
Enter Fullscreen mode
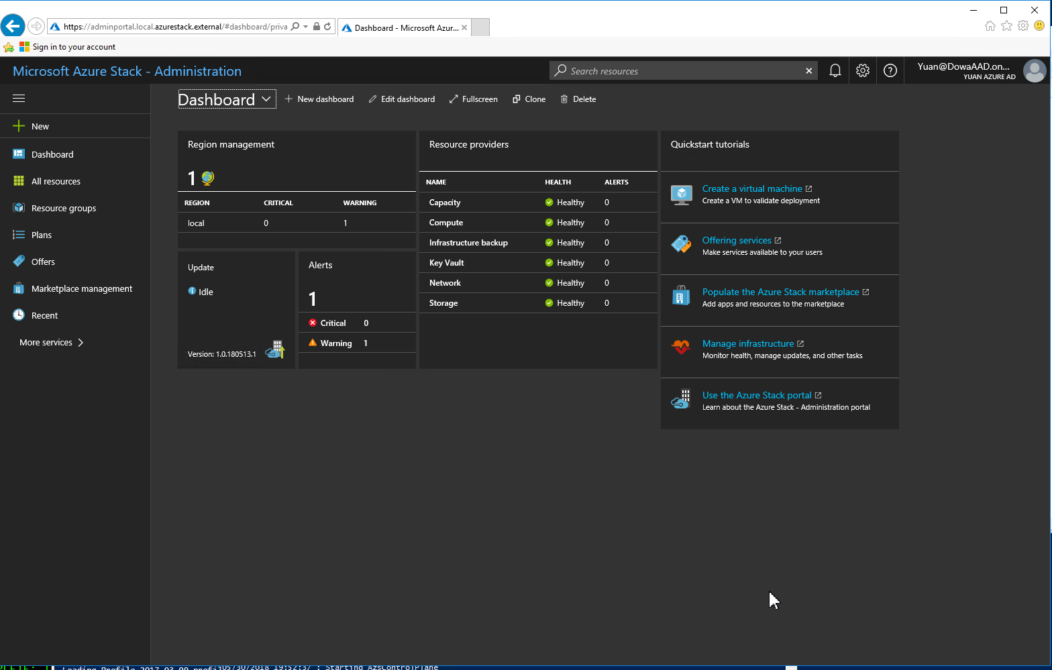(x=474, y=99)
